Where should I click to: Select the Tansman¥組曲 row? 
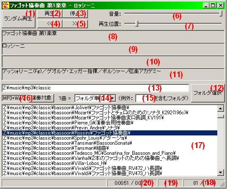(110, 148)
